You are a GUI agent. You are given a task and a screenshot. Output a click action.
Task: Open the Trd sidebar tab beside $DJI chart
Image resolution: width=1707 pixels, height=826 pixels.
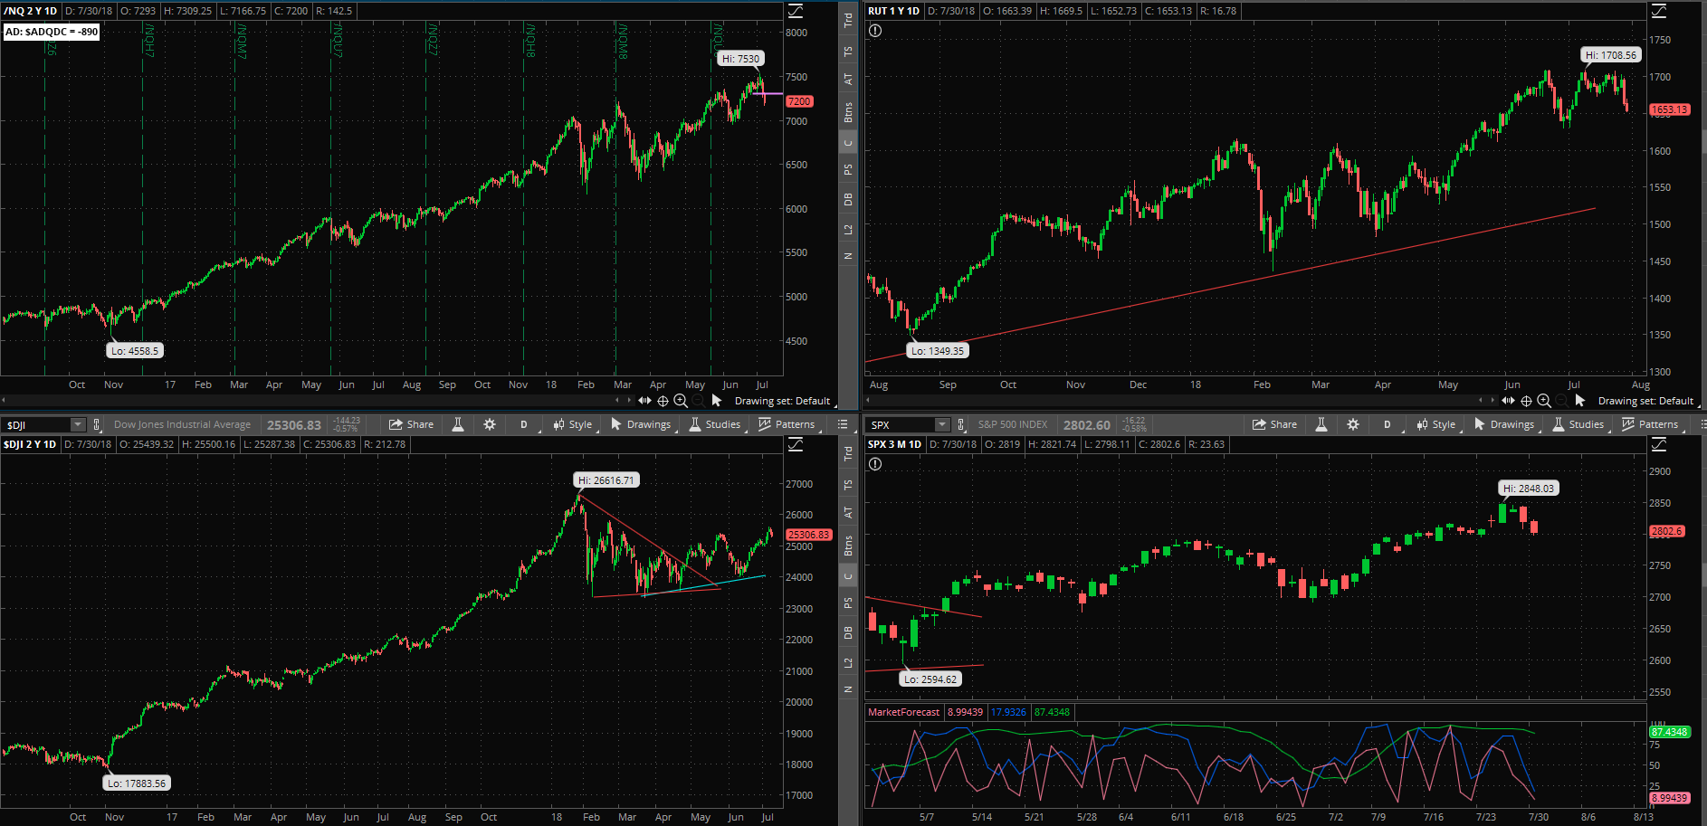tap(848, 453)
